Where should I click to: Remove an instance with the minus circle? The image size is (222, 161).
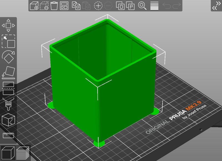click(x=108, y=6)
